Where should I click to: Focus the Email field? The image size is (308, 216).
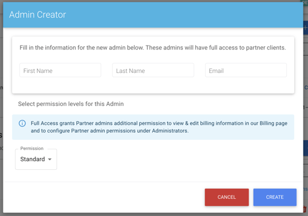click(x=246, y=71)
